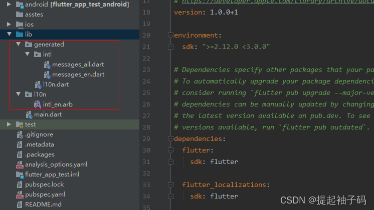
Task: Click the 'version: 1.0.0+1' line
Action: click(x=206, y=12)
